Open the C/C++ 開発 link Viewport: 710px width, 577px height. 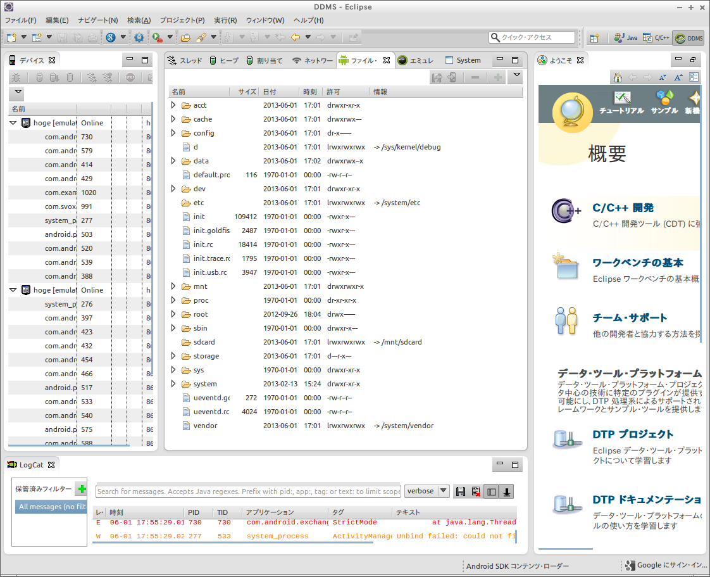[623, 208]
